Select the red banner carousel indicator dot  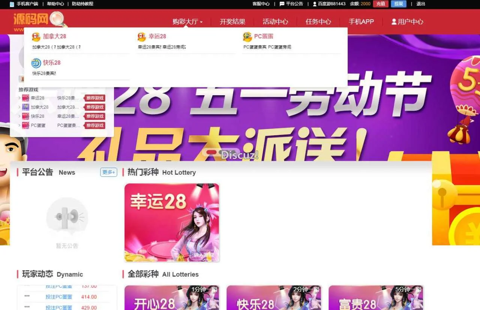click(x=212, y=152)
